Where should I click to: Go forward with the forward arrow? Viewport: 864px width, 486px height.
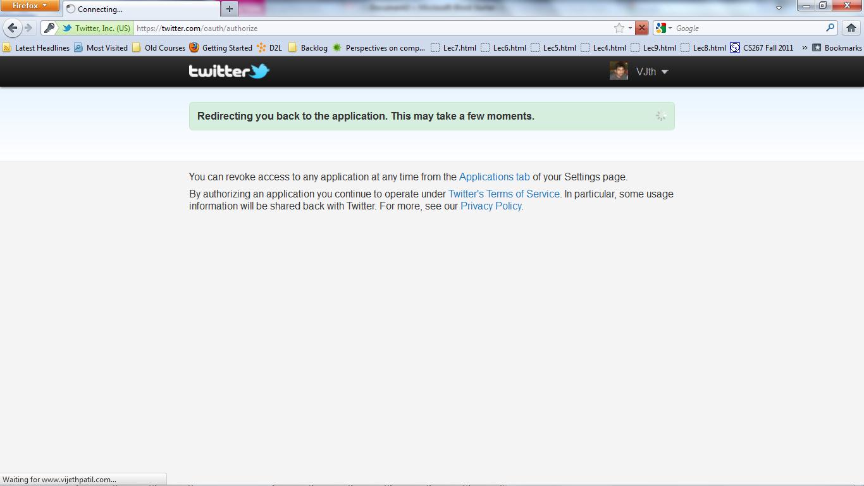click(28, 28)
